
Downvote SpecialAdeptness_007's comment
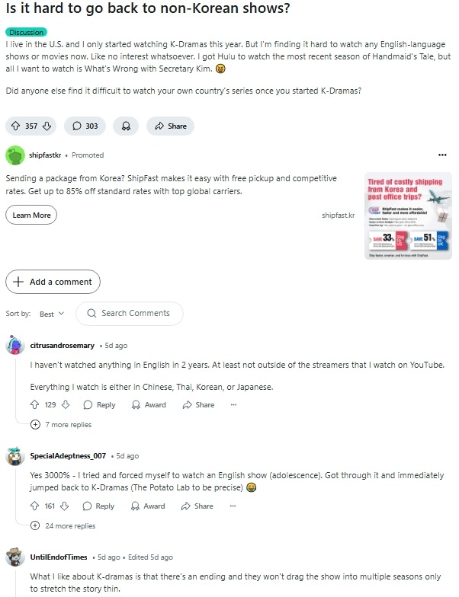point(65,506)
